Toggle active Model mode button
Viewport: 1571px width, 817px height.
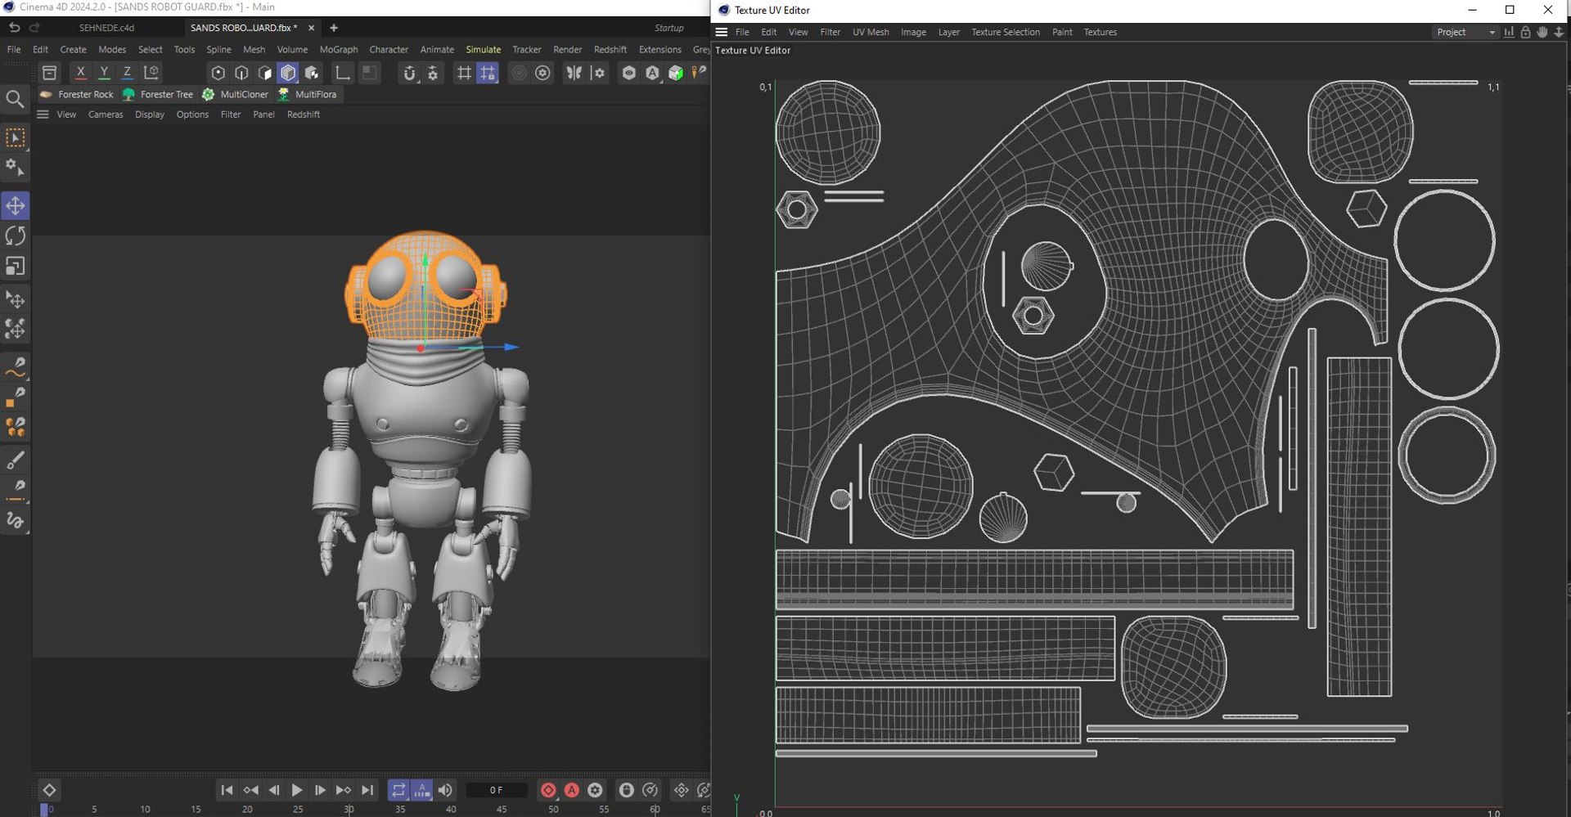pos(288,73)
